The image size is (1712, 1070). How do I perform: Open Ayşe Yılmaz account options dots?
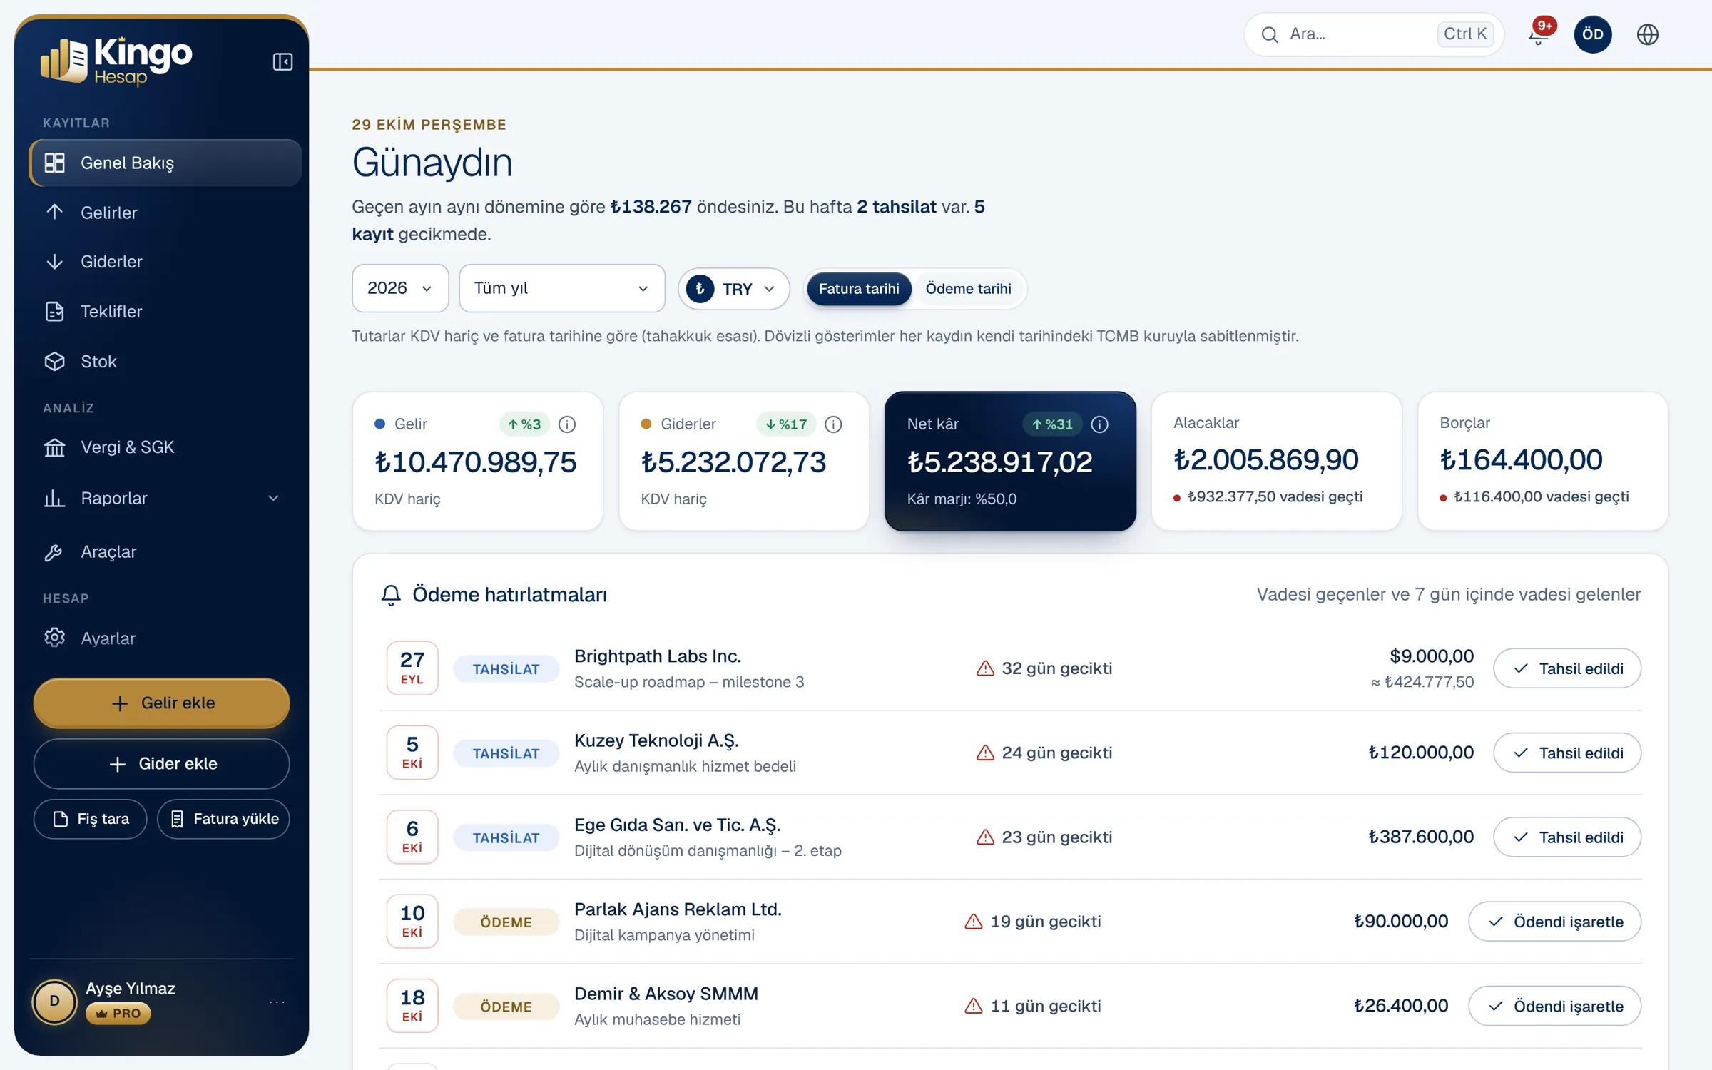point(277,1002)
